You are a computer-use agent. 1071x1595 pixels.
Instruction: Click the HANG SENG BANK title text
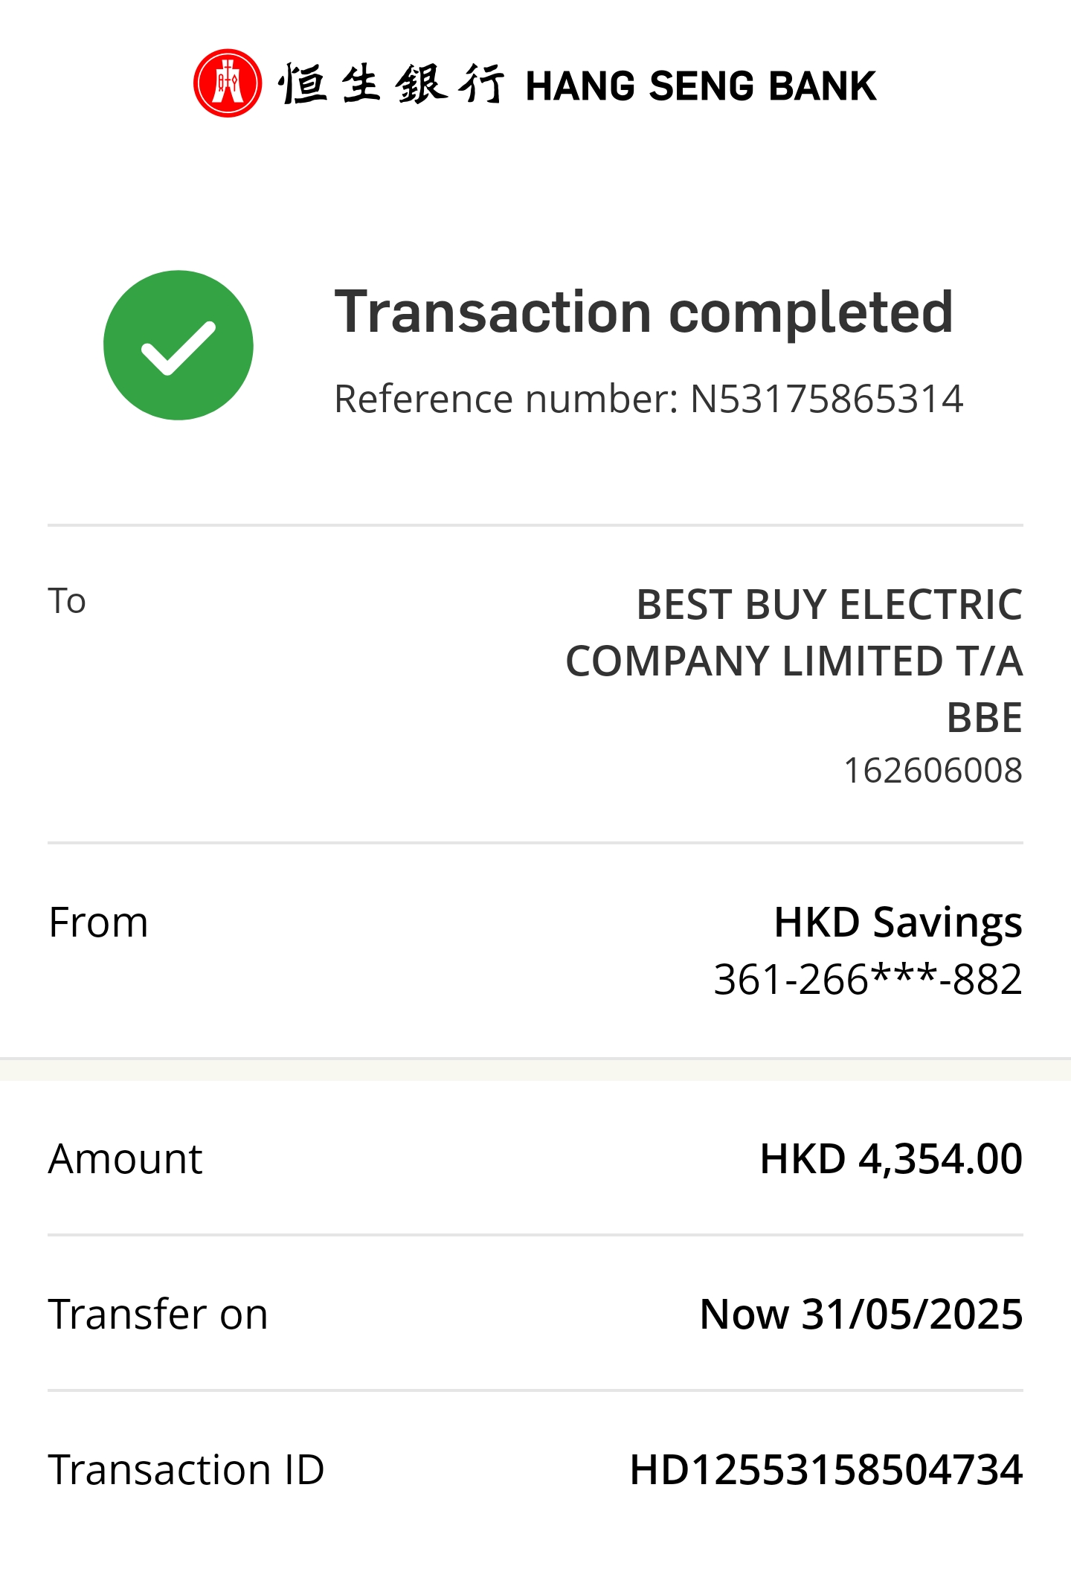tap(701, 86)
